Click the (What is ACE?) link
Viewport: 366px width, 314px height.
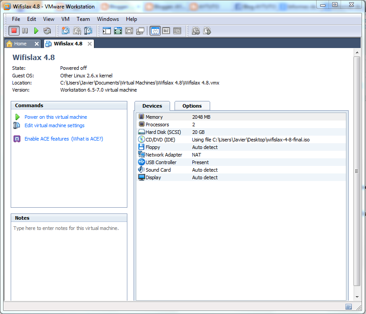click(x=87, y=139)
